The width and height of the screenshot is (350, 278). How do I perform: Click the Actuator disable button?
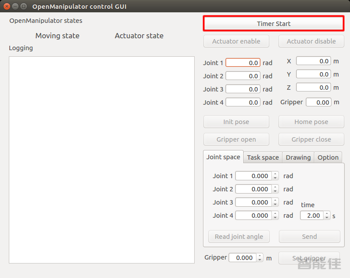[x=311, y=41]
